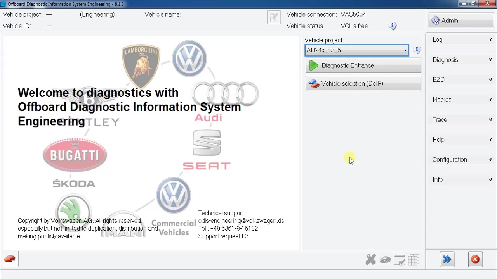The width and height of the screenshot is (497, 279).
Task: Click the green play arrow on Diagnostic Entrance
Action: [x=314, y=65]
